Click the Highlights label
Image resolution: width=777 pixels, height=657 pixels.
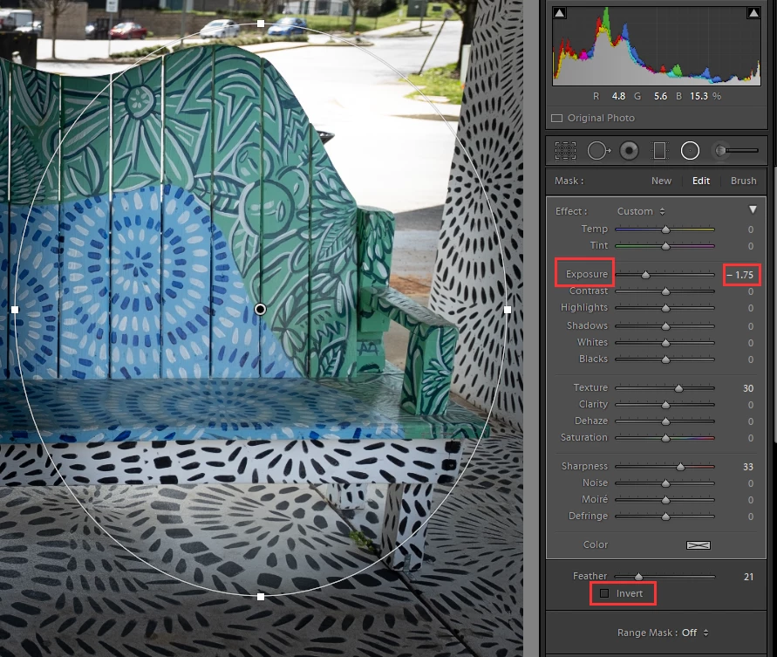[583, 307]
